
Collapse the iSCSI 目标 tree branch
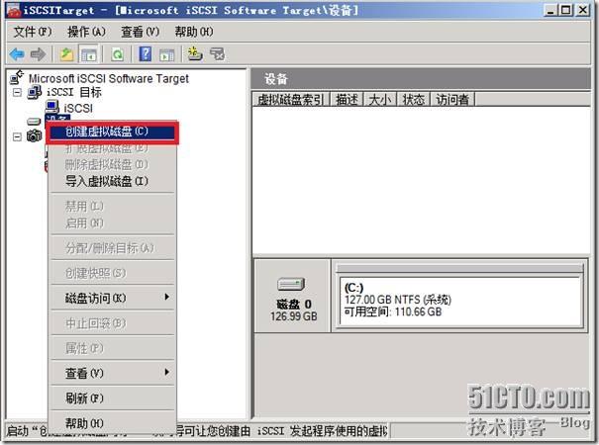[17, 92]
